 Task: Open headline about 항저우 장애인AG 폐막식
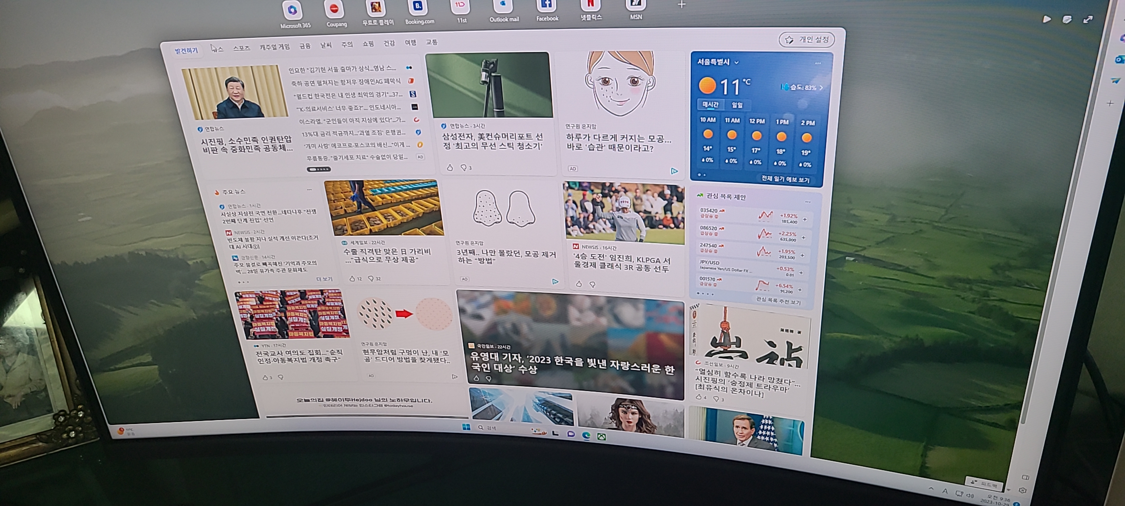tap(347, 82)
